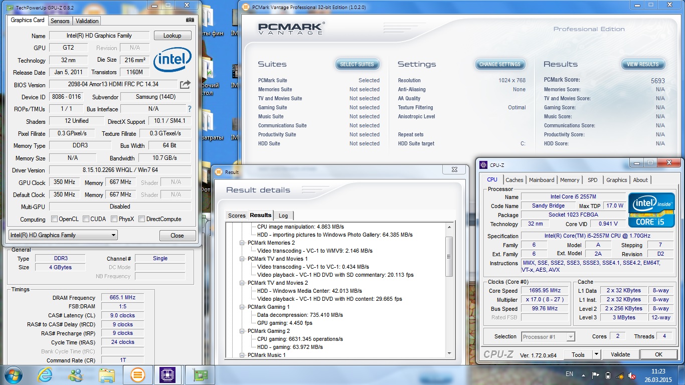
Task: Enable the CUDA checkbox
Action: coord(86,219)
